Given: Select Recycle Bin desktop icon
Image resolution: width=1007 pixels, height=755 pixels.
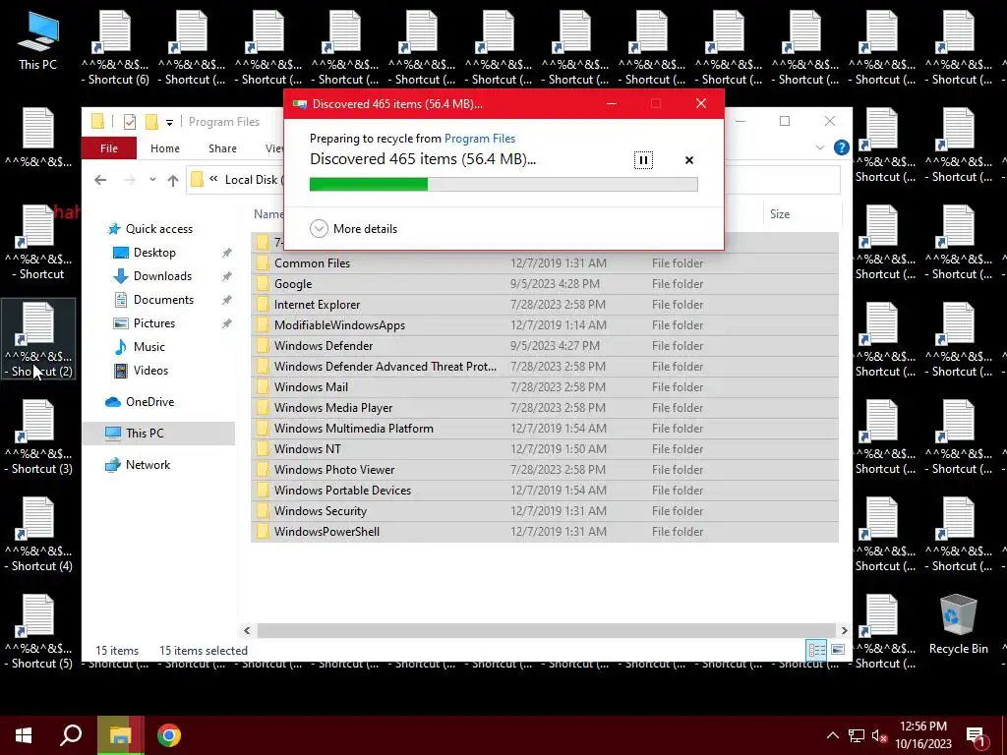Looking at the screenshot, I should click(x=958, y=624).
